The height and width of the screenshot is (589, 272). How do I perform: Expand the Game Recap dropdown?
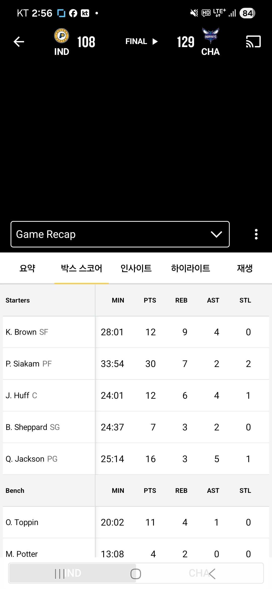tap(120, 234)
